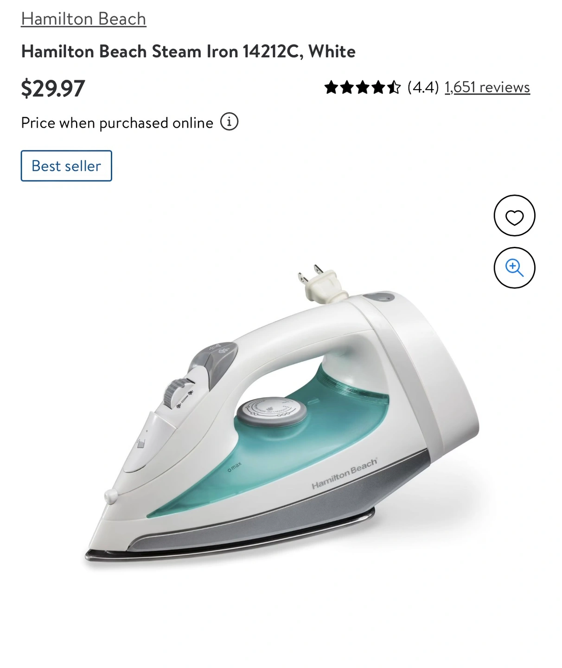562x668 pixels.
Task: Open the 1,651 reviews link
Action: [487, 87]
